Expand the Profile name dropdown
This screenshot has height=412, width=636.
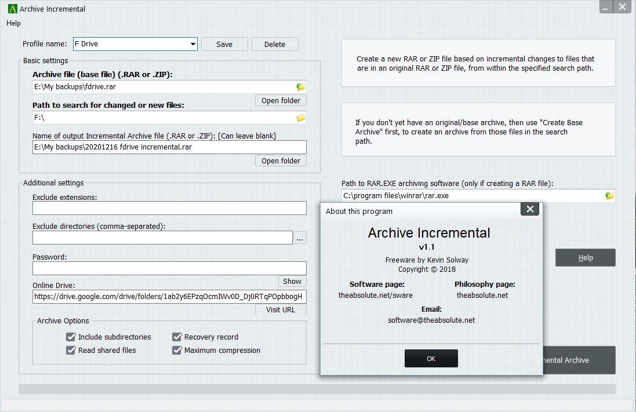point(192,44)
